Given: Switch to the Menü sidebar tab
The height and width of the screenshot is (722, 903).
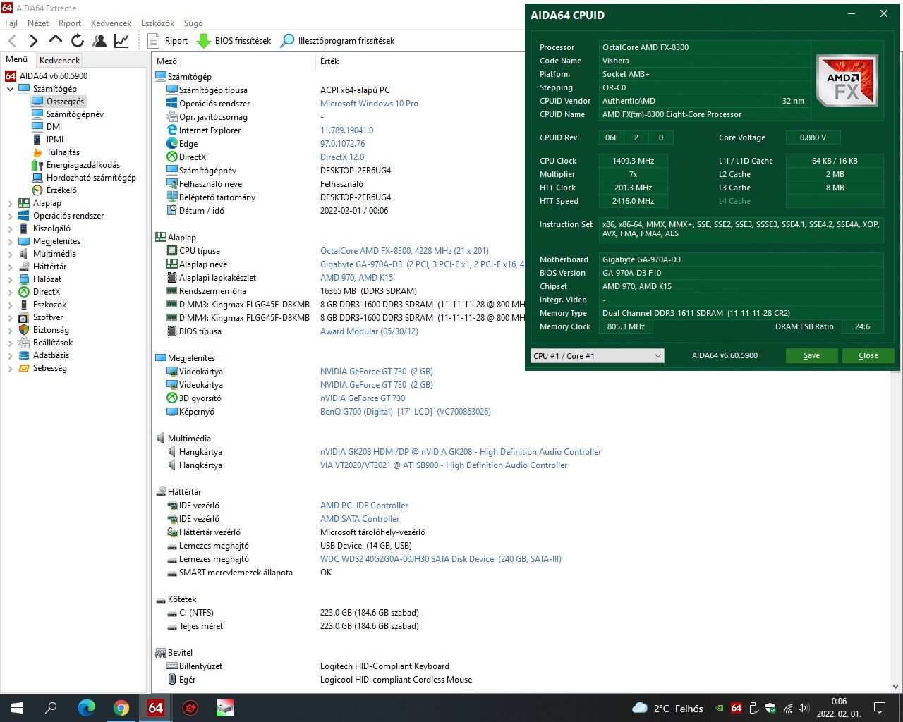Looking at the screenshot, I should coord(17,60).
